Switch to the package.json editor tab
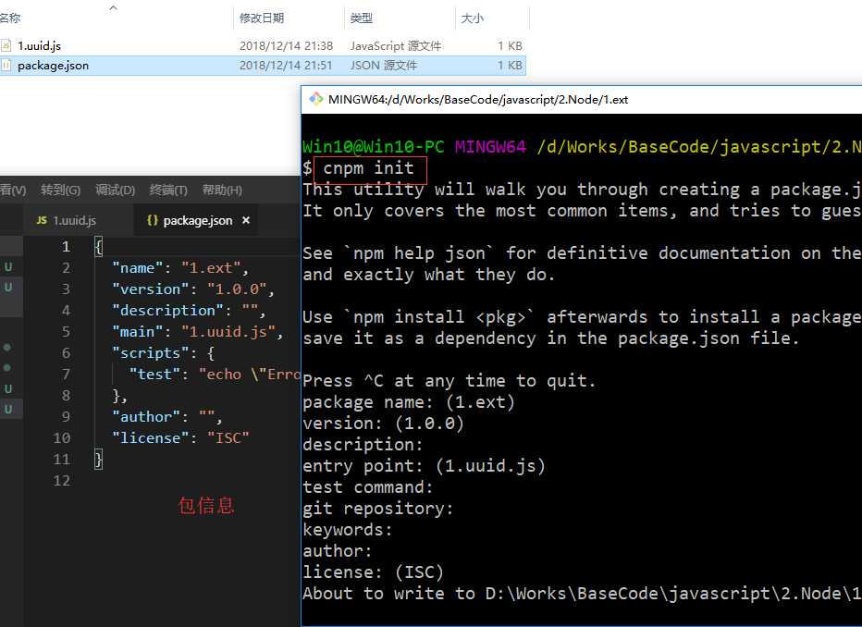Image resolution: width=862 pixels, height=627 pixels. coord(196,220)
